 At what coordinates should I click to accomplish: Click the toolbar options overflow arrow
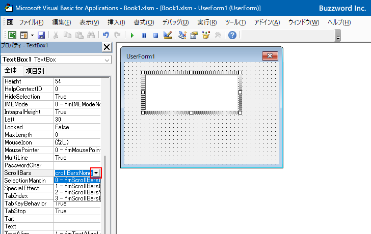(338, 36)
